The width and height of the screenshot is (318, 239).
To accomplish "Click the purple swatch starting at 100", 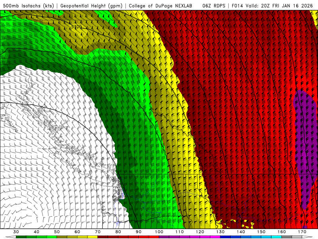I will 164,237.
